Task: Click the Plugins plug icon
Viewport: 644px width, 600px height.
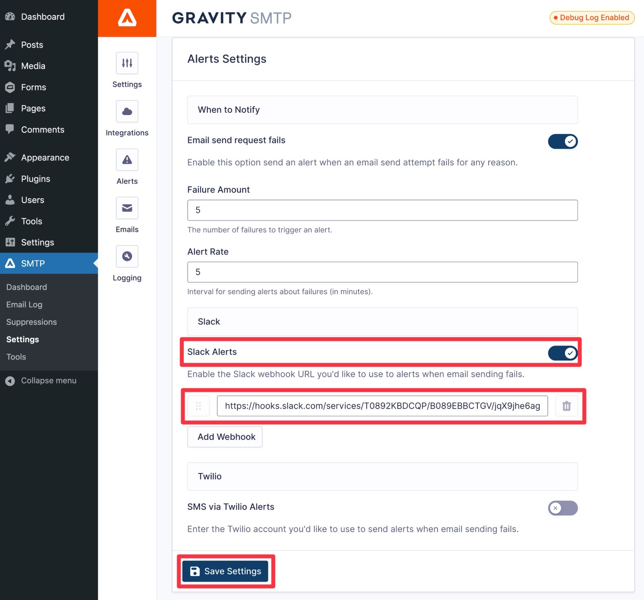Action: pos(10,179)
